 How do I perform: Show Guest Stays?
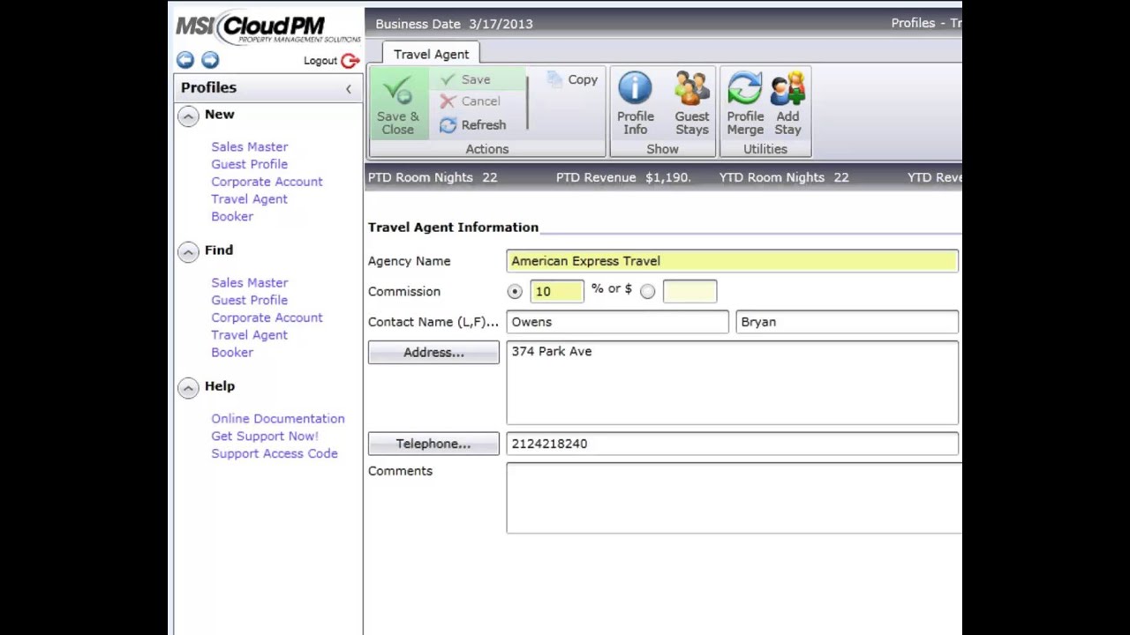click(692, 104)
